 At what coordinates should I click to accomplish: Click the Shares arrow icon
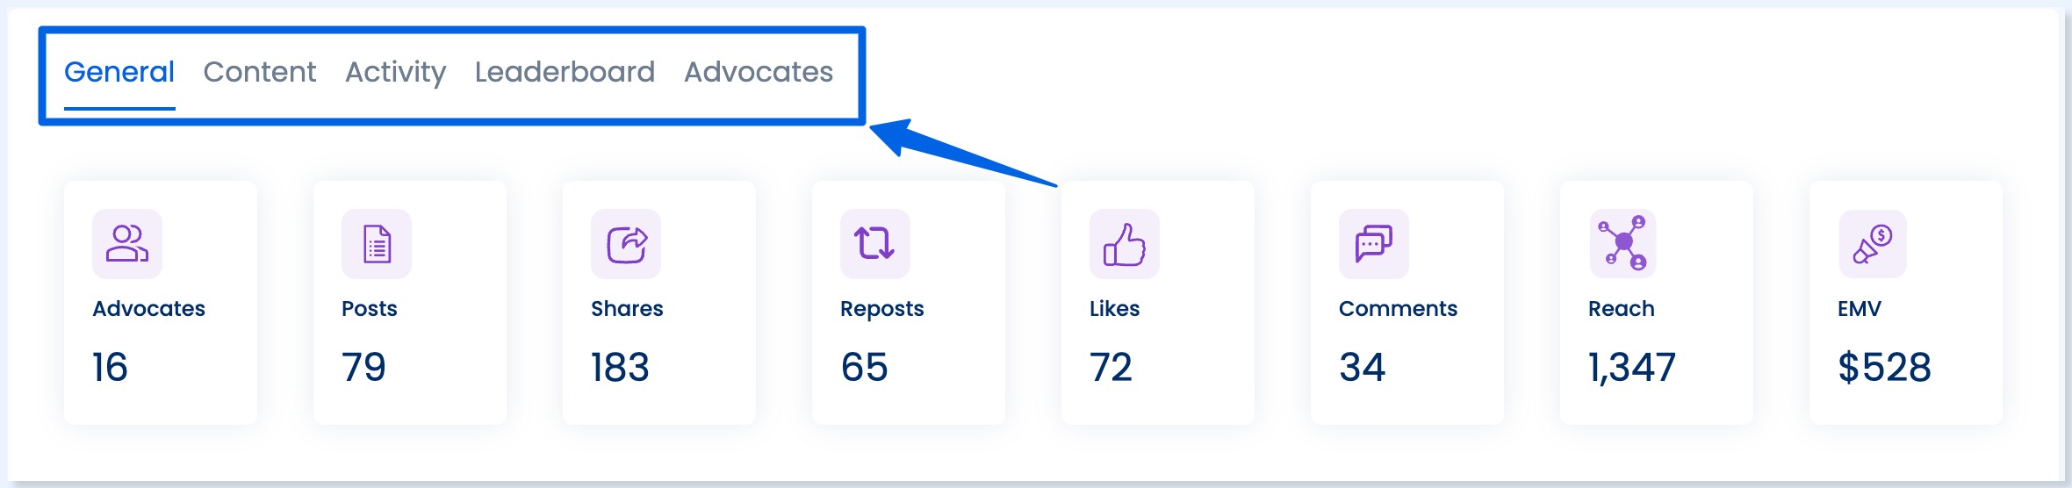[x=626, y=243]
